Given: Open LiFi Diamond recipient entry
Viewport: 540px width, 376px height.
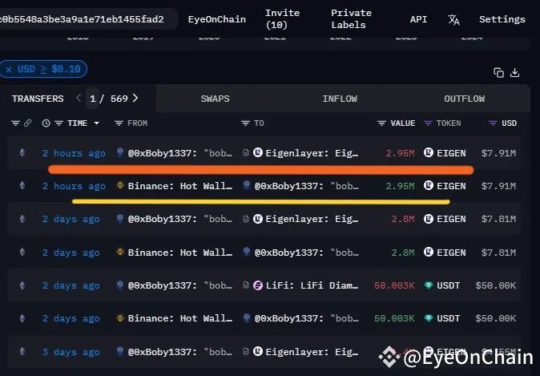Looking at the screenshot, I should tap(312, 285).
